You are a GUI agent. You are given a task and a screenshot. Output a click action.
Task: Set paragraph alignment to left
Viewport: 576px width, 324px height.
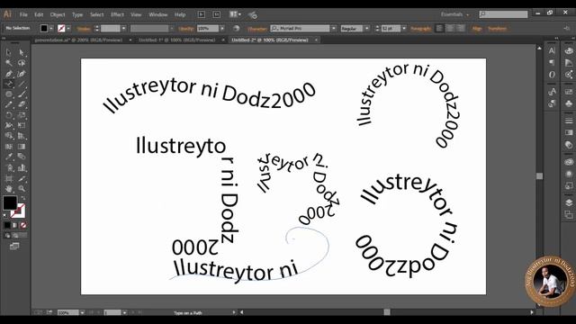point(439,28)
